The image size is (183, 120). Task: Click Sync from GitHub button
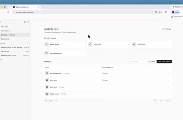point(164,62)
